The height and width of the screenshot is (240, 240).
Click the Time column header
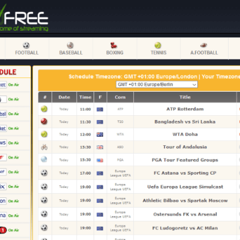(x=85, y=97)
